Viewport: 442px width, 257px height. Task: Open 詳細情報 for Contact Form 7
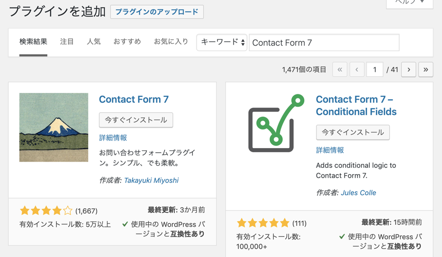[x=113, y=138]
